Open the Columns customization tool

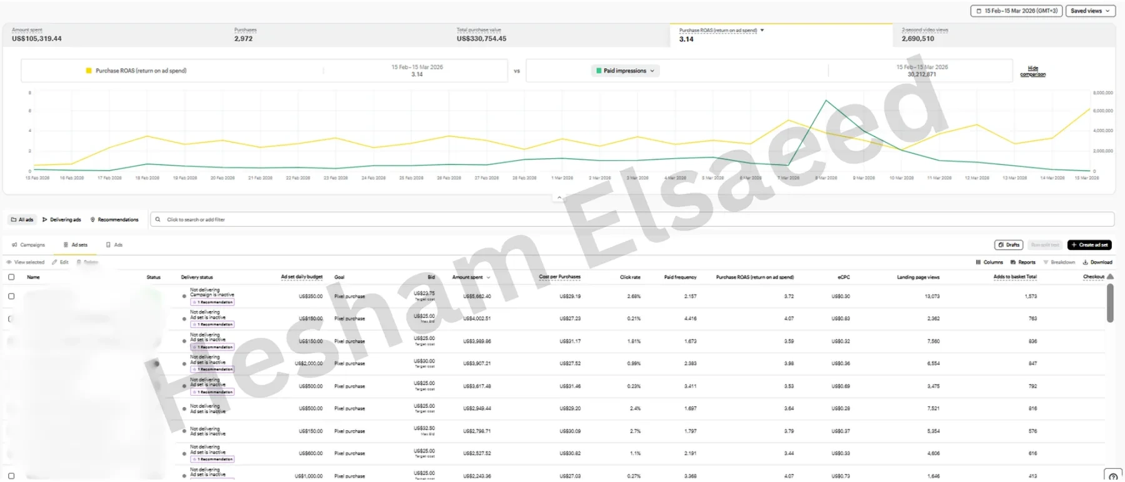989,263
